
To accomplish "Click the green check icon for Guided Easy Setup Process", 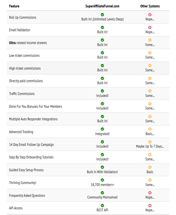I will click(x=102, y=167).
